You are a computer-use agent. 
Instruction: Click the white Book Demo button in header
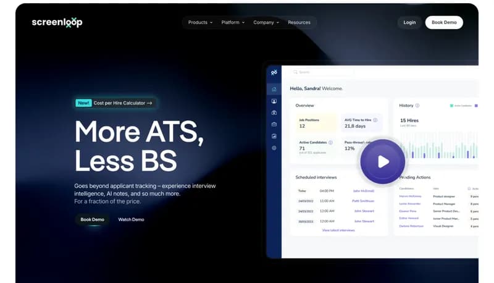click(x=444, y=22)
